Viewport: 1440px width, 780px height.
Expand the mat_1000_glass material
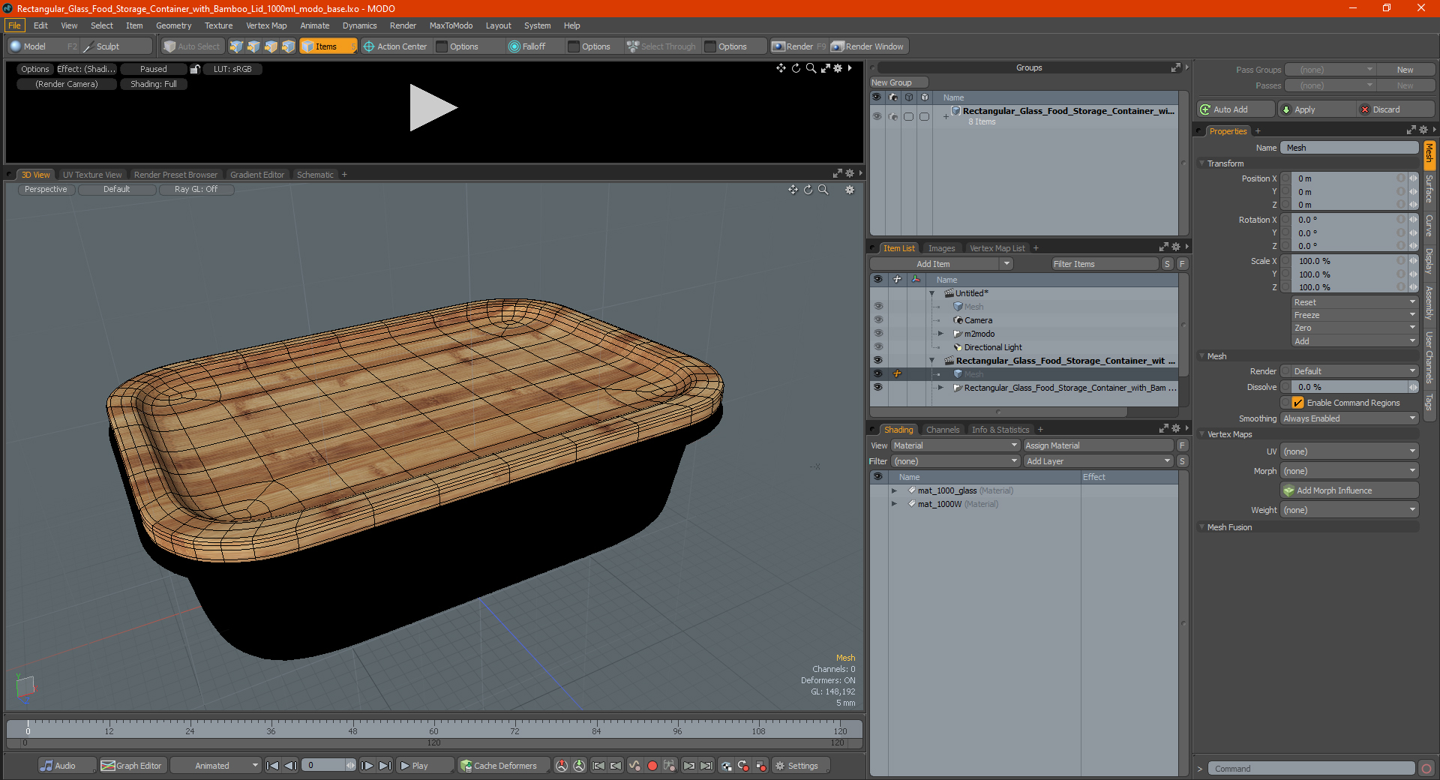click(x=894, y=490)
